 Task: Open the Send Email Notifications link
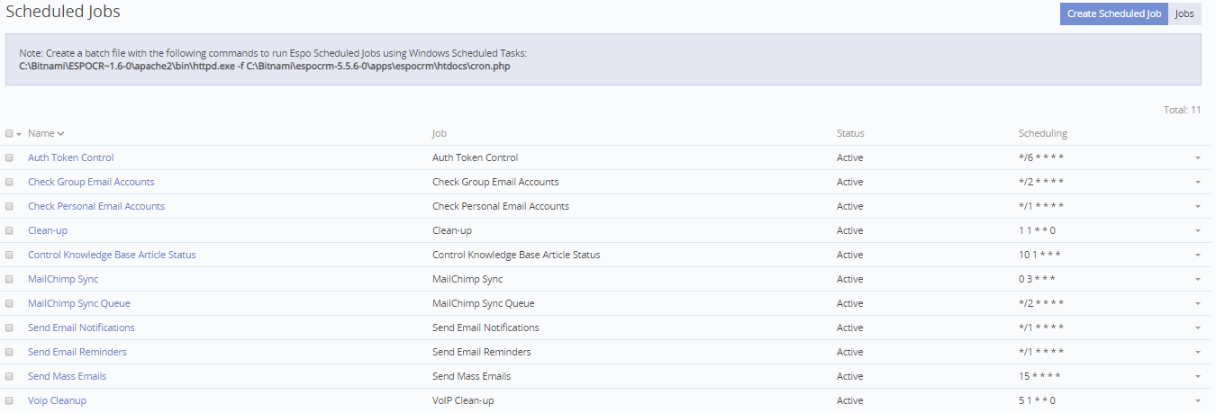[81, 328]
